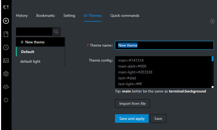Image resolution: width=217 pixels, height=130 pixels.
Task: Open terminal themes picture icon in the sidebar
Action: [6, 60]
